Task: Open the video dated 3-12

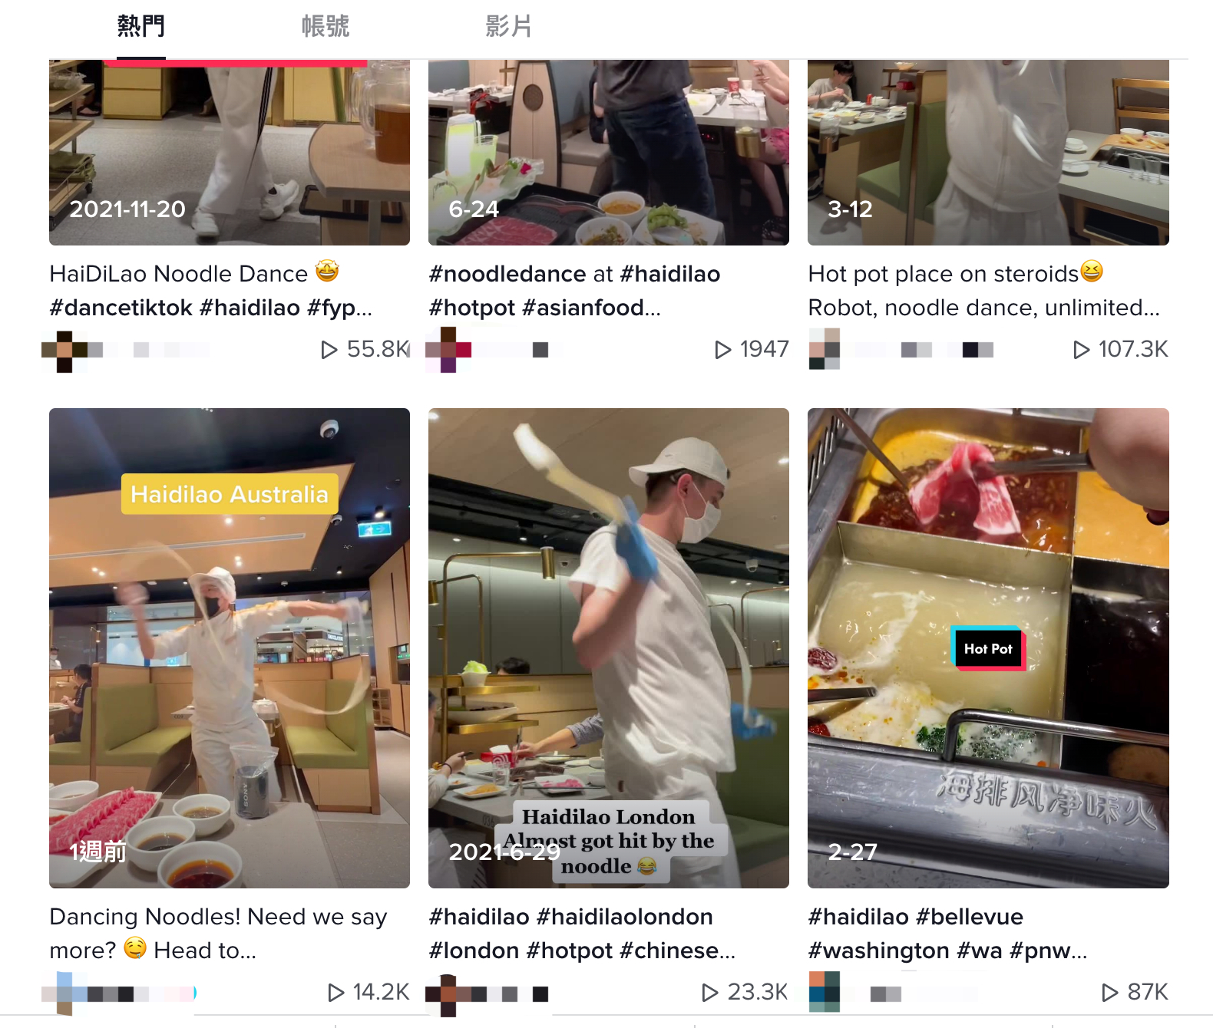Action: pos(988,153)
